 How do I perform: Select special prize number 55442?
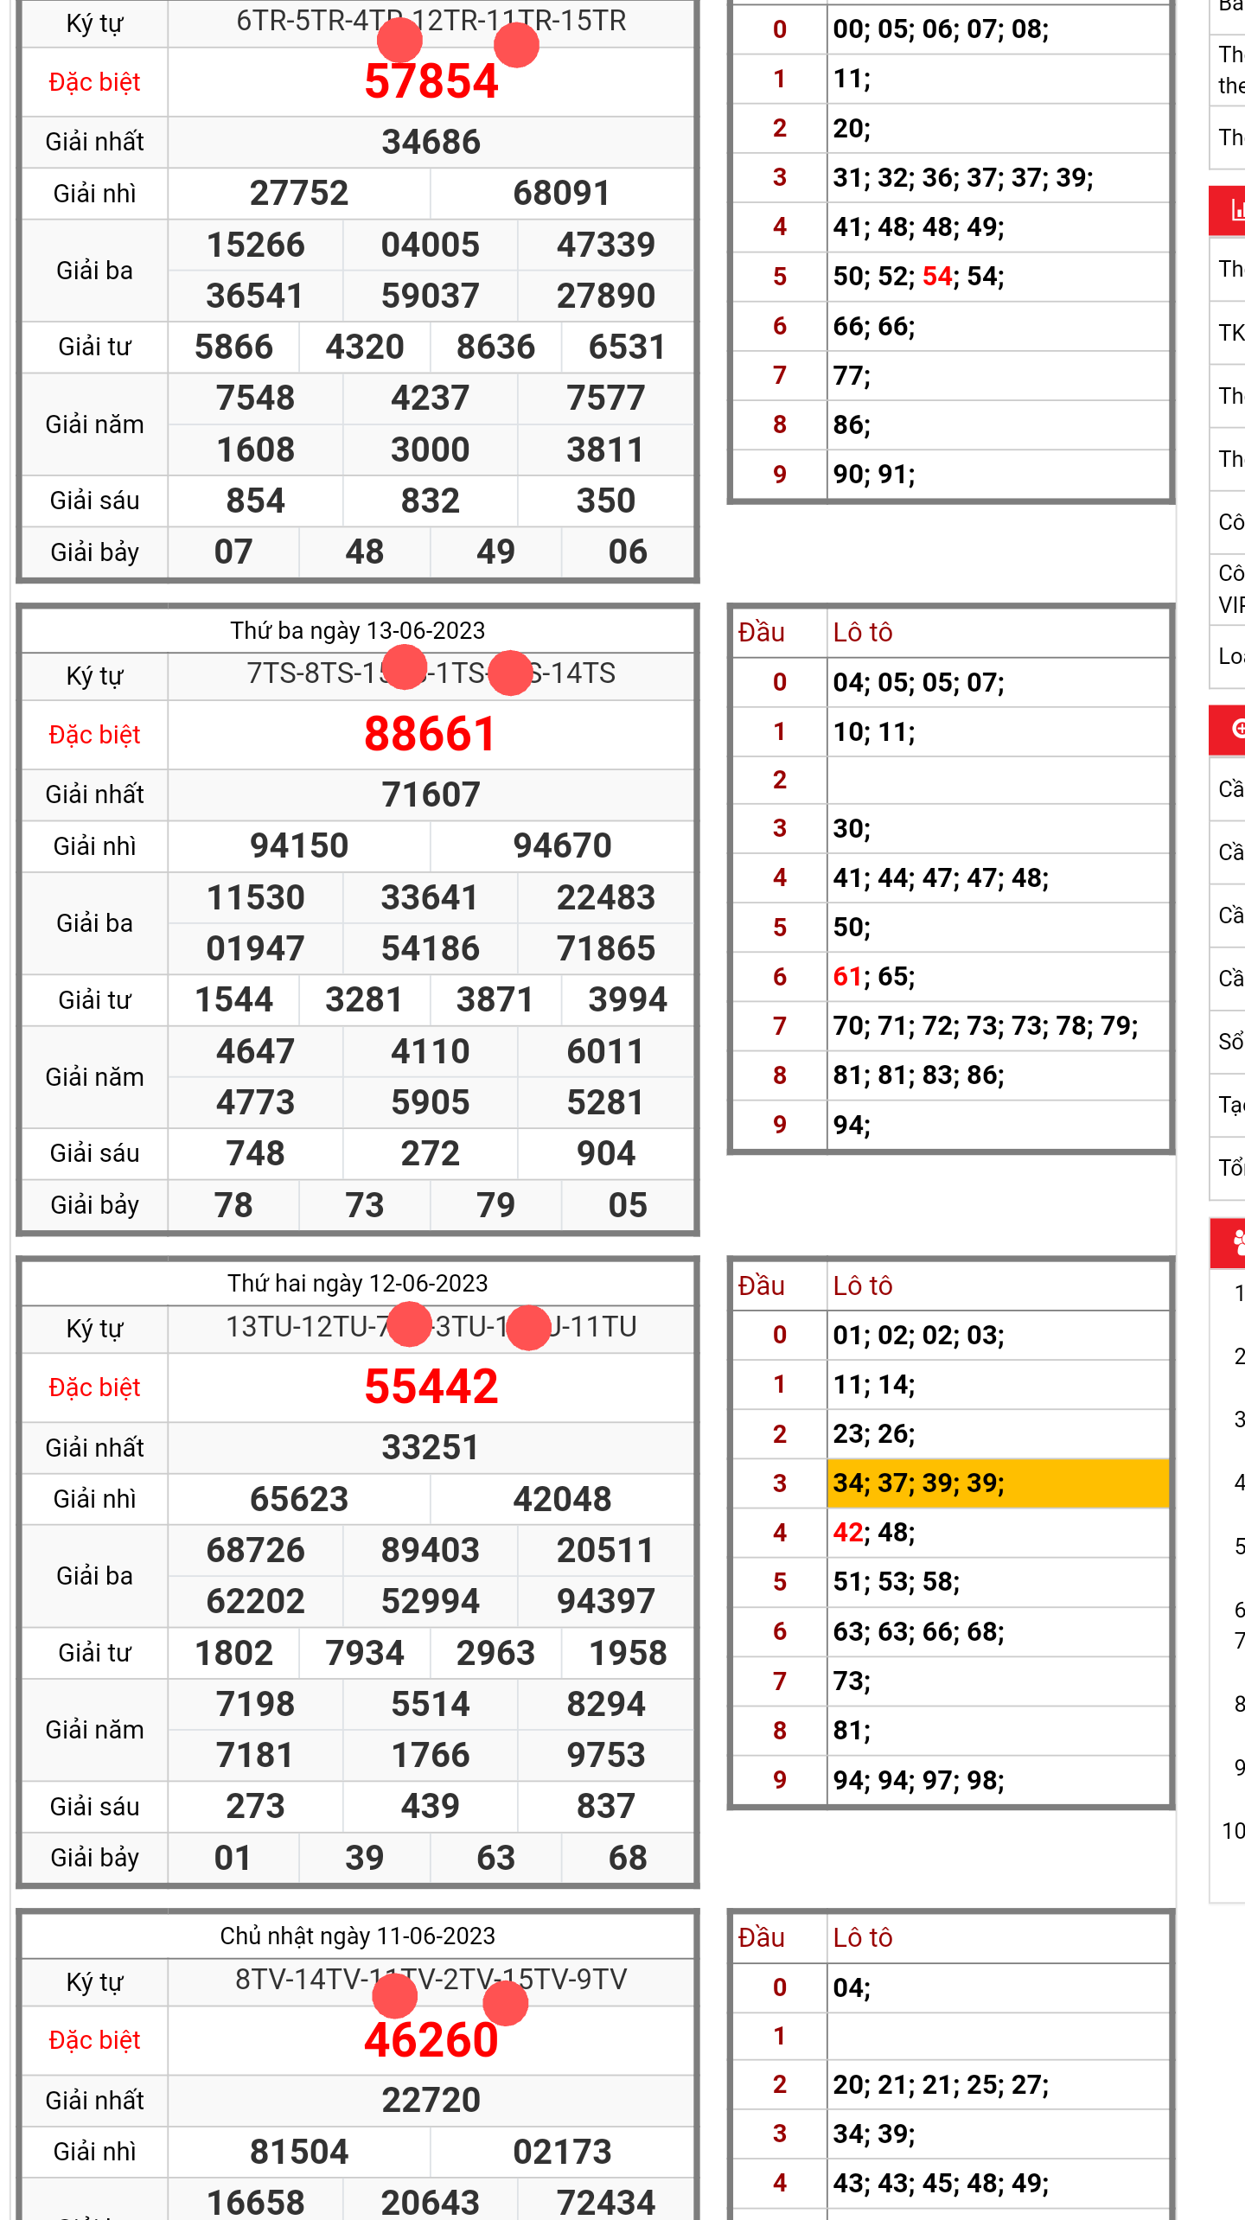coord(431,1387)
